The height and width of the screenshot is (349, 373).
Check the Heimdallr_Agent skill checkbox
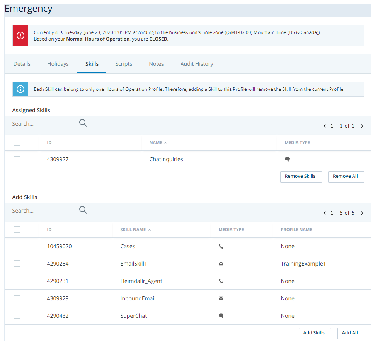(17, 281)
